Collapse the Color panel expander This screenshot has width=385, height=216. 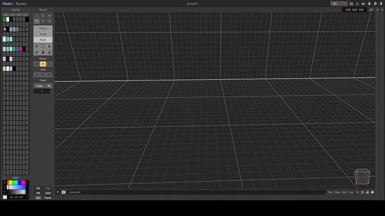click(x=4, y=178)
